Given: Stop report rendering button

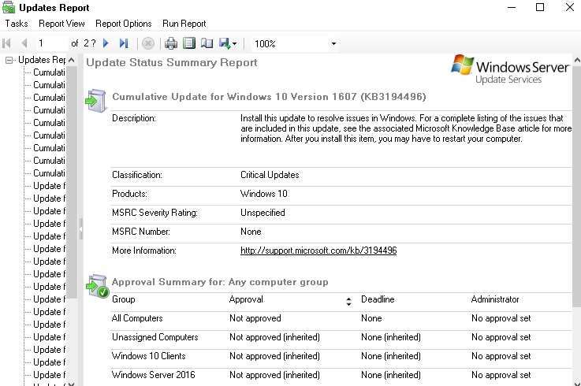Looking at the screenshot, I should pyautogui.click(x=148, y=43).
